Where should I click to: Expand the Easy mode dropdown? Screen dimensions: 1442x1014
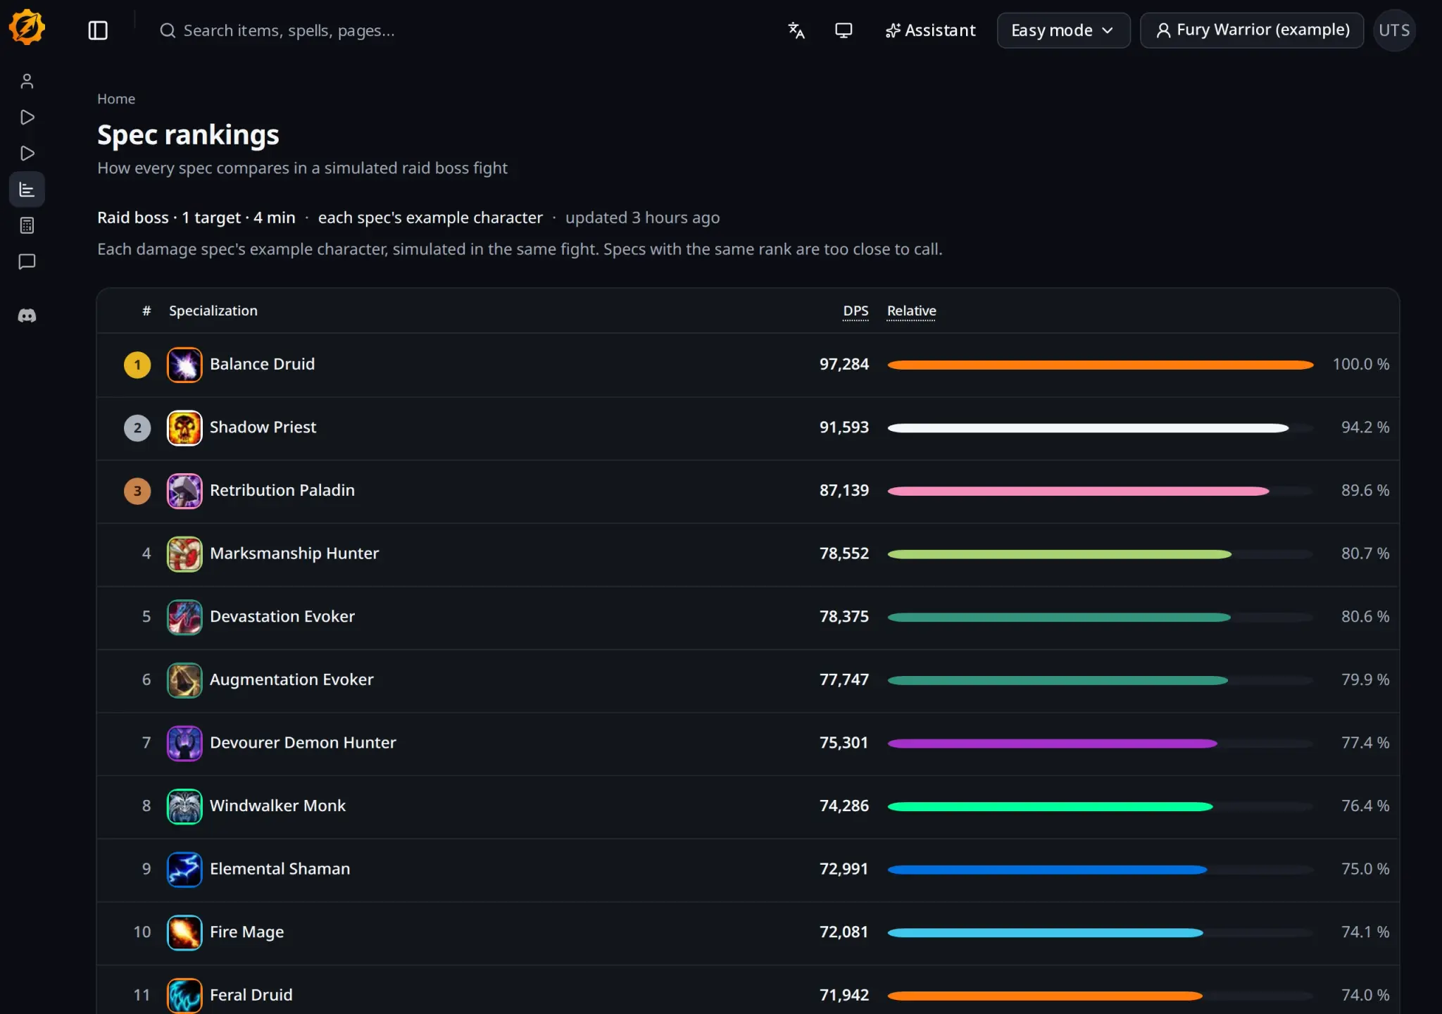pos(1063,30)
